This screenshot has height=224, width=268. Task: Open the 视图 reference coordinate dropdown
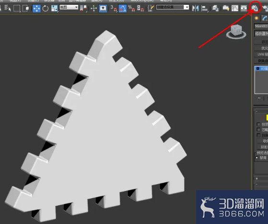click(x=69, y=7)
